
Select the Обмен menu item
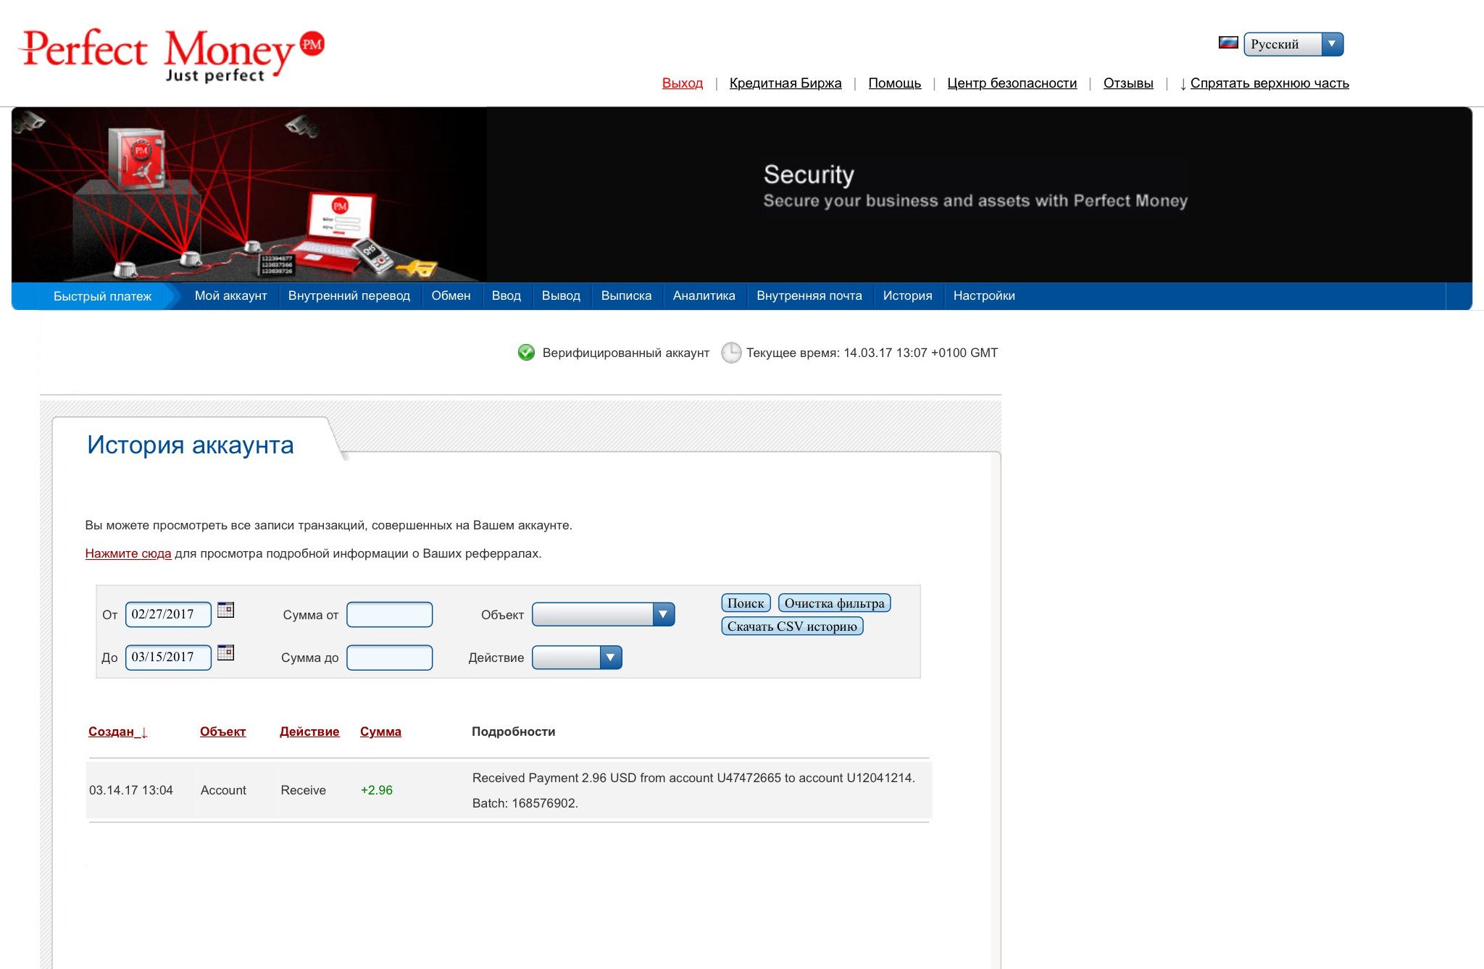pos(451,295)
